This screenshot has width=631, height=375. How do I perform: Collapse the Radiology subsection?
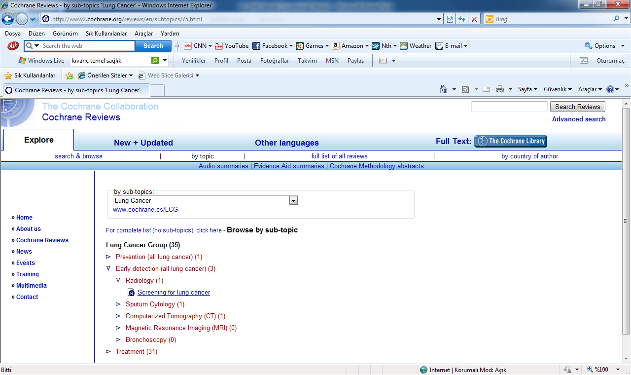[118, 281]
